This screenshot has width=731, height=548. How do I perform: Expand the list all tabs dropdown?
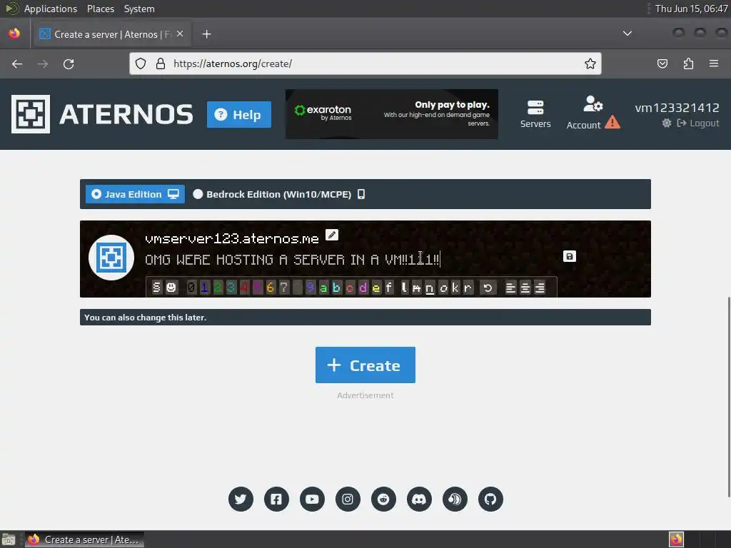coord(627,34)
